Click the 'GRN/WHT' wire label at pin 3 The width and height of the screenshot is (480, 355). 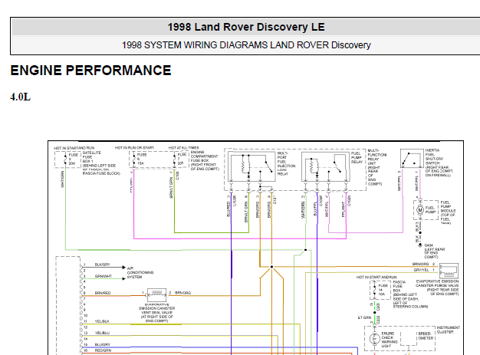coord(104,276)
